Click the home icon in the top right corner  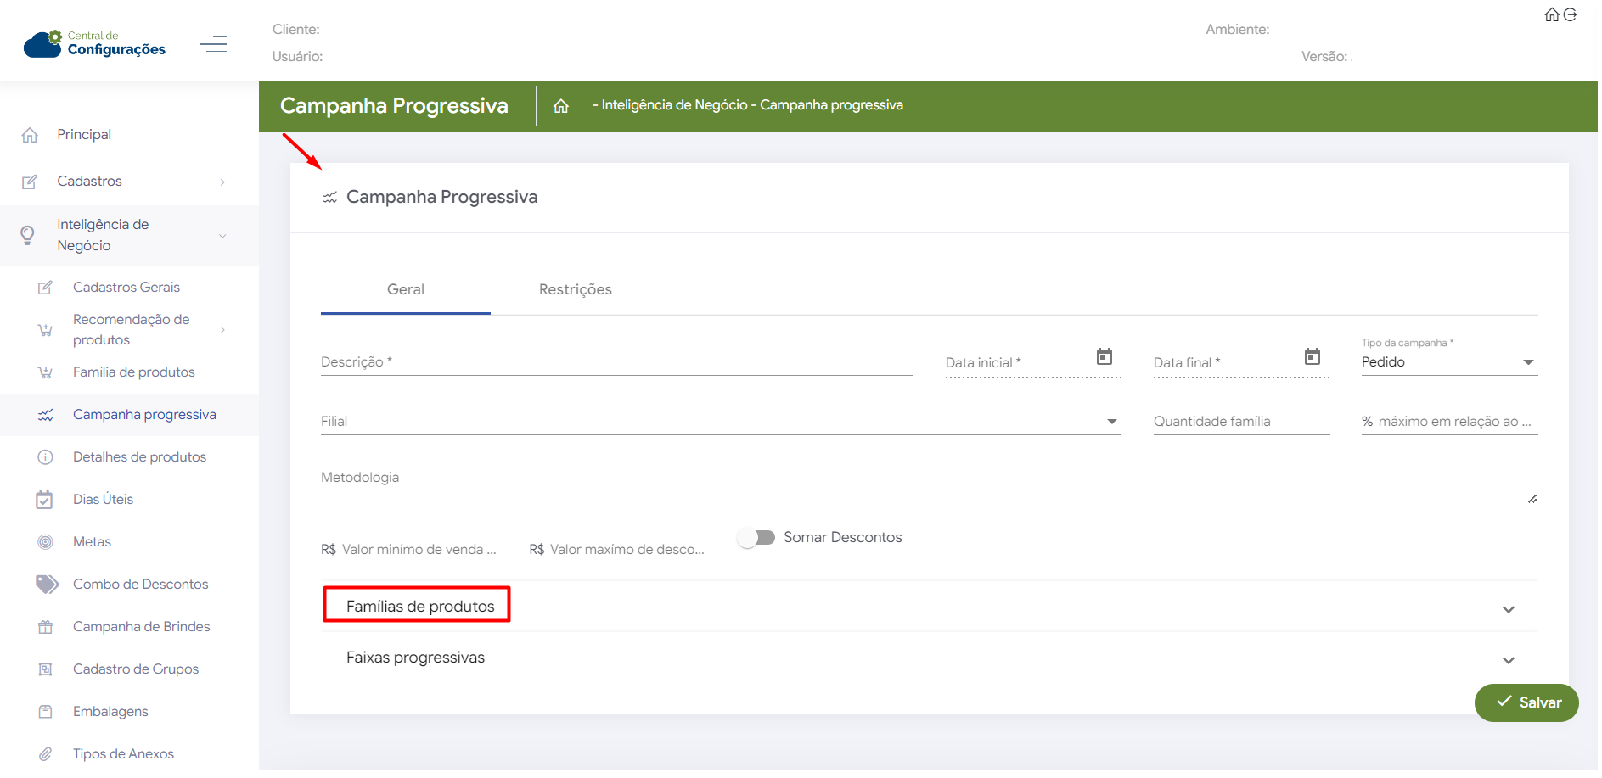click(1551, 14)
